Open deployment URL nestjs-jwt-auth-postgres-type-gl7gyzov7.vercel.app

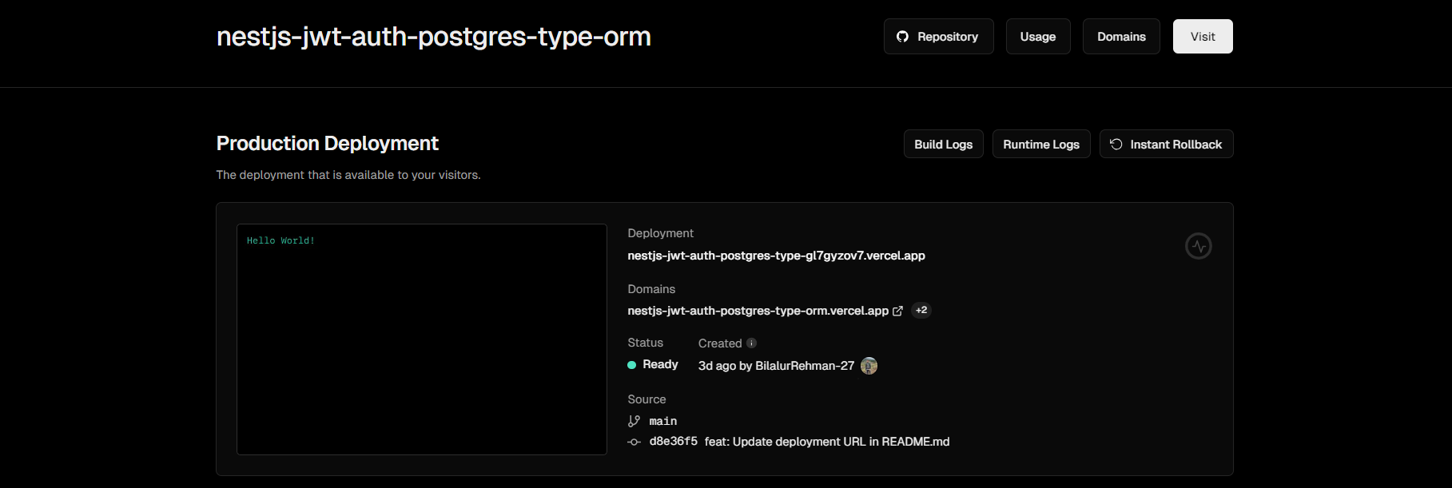[x=776, y=256]
